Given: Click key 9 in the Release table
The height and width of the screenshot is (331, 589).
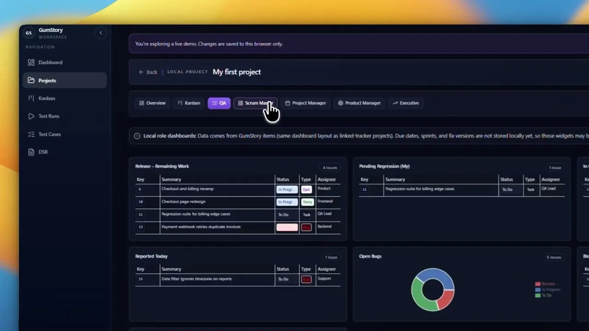Looking at the screenshot, I should pos(140,189).
